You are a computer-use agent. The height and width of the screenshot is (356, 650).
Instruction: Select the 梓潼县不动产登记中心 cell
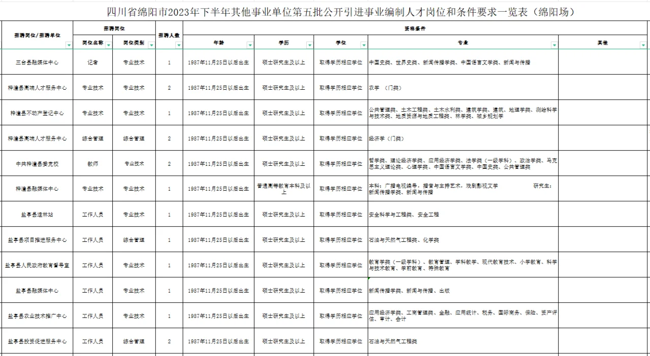click(37, 113)
